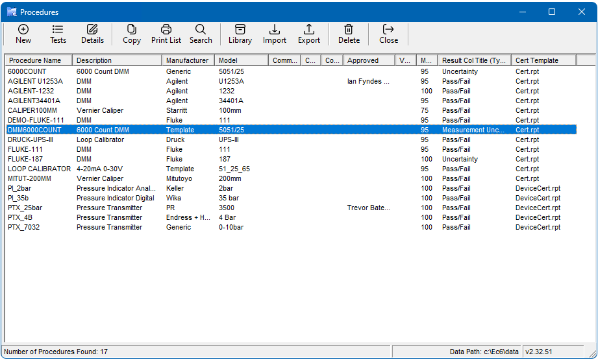Screen dimensions: 598x360
Task: Close the window via Close toolbar button
Action: 388,34
